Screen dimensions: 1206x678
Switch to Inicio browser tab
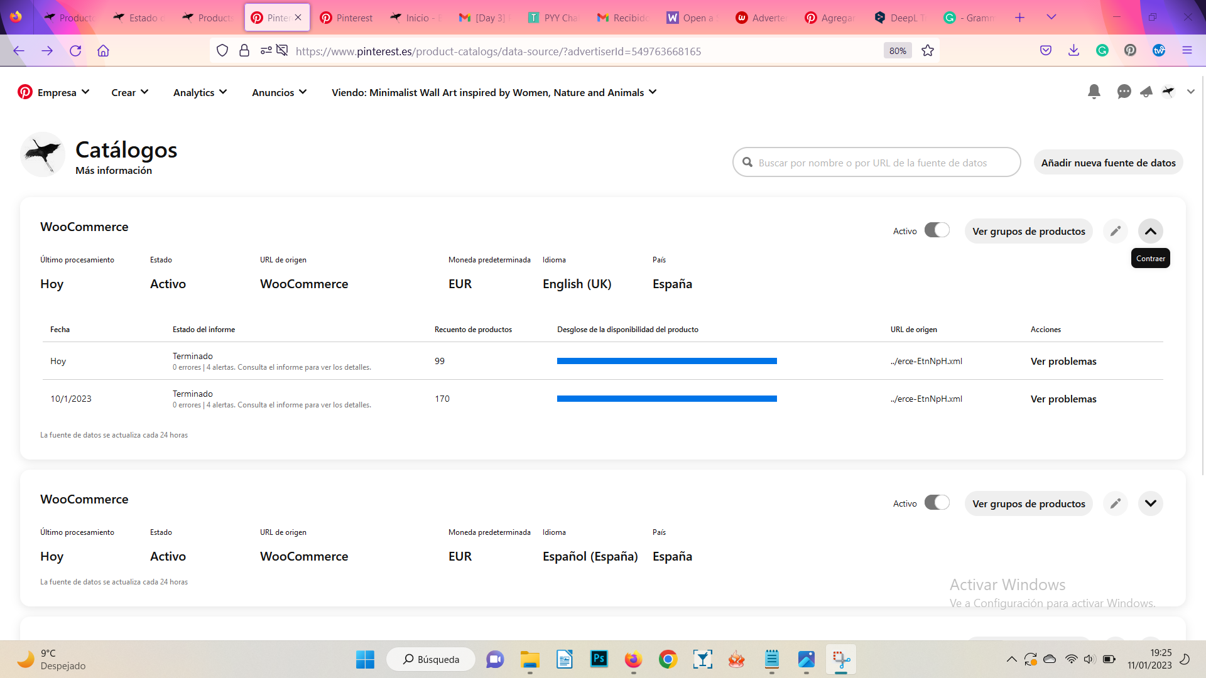click(x=416, y=18)
